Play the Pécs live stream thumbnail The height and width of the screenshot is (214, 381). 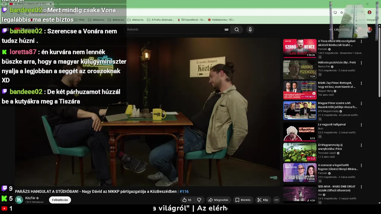(300, 152)
